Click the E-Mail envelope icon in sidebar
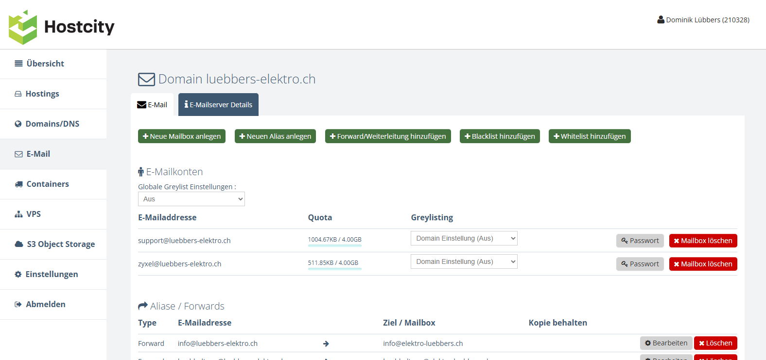Viewport: 766px width, 360px height. [x=18, y=154]
